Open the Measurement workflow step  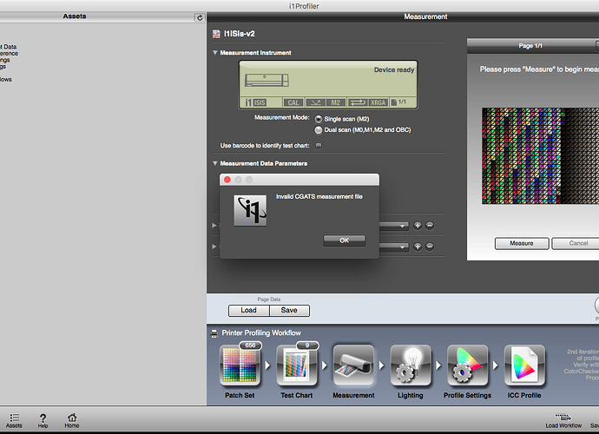[353, 365]
